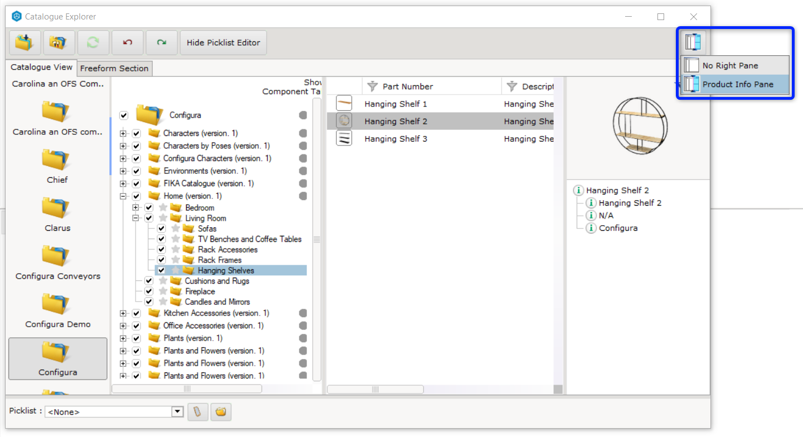This screenshot has width=803, height=437.
Task: Click the open picklist folder icon
Action: click(x=221, y=412)
